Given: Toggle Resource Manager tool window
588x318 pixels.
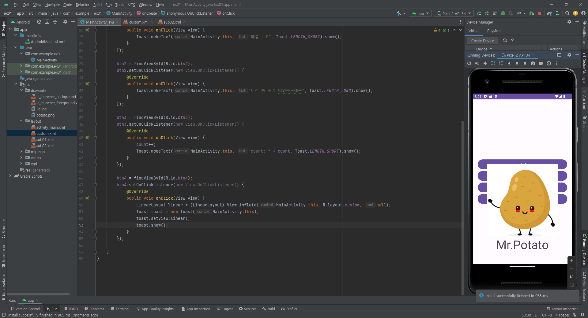Looking at the screenshot, I should point(3,60).
